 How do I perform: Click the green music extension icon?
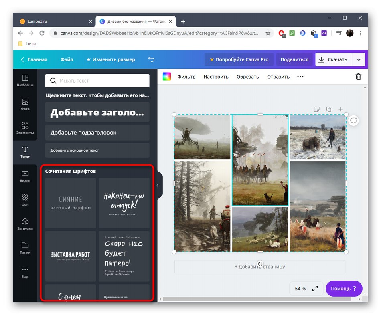[292, 33]
